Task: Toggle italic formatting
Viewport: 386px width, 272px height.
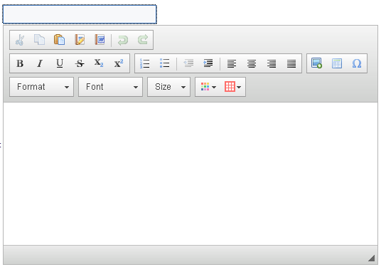Action: [x=40, y=63]
